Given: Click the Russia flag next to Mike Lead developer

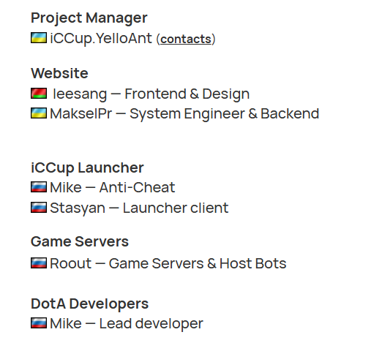Looking at the screenshot, I should click(39, 323).
